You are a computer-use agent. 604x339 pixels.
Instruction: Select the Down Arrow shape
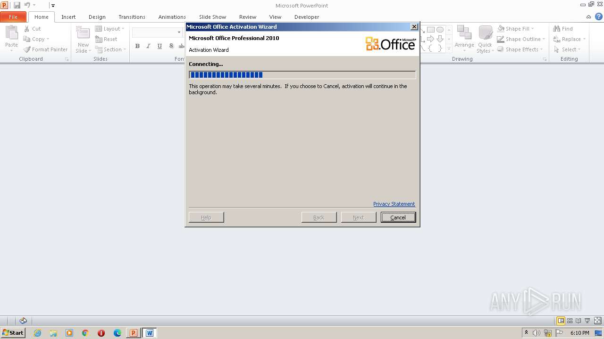point(440,39)
